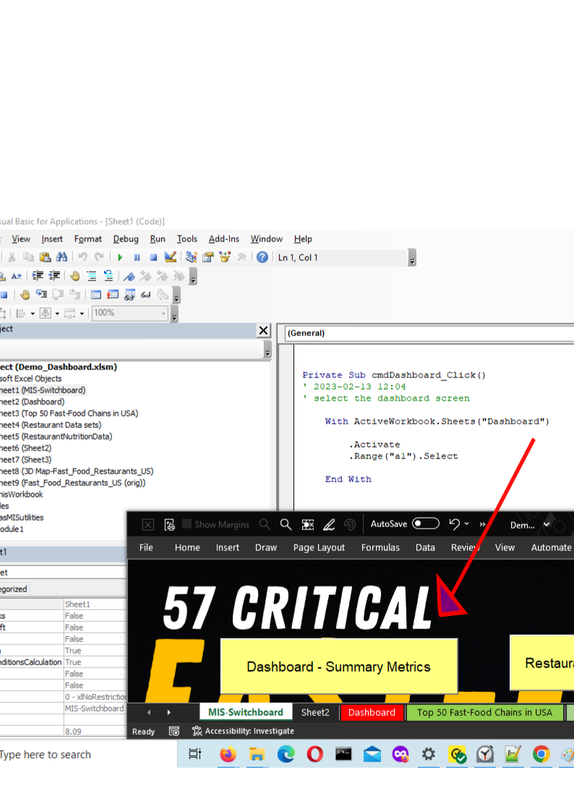Click the Find binoculars icon
The height and width of the screenshot is (812, 574).
(61, 257)
